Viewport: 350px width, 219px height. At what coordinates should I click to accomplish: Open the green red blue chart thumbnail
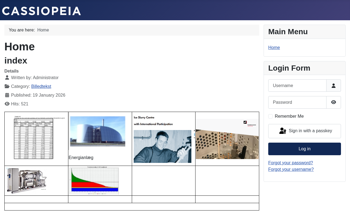94,181
